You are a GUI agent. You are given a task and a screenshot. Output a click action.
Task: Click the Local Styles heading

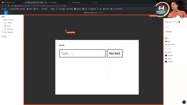pos(168,32)
